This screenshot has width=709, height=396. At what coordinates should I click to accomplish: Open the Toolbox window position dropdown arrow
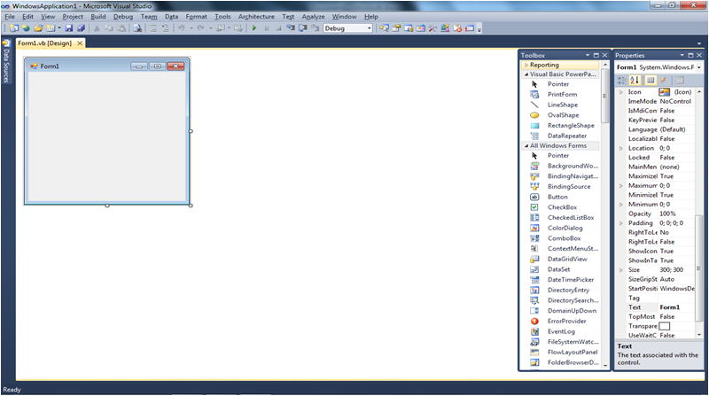(588, 55)
